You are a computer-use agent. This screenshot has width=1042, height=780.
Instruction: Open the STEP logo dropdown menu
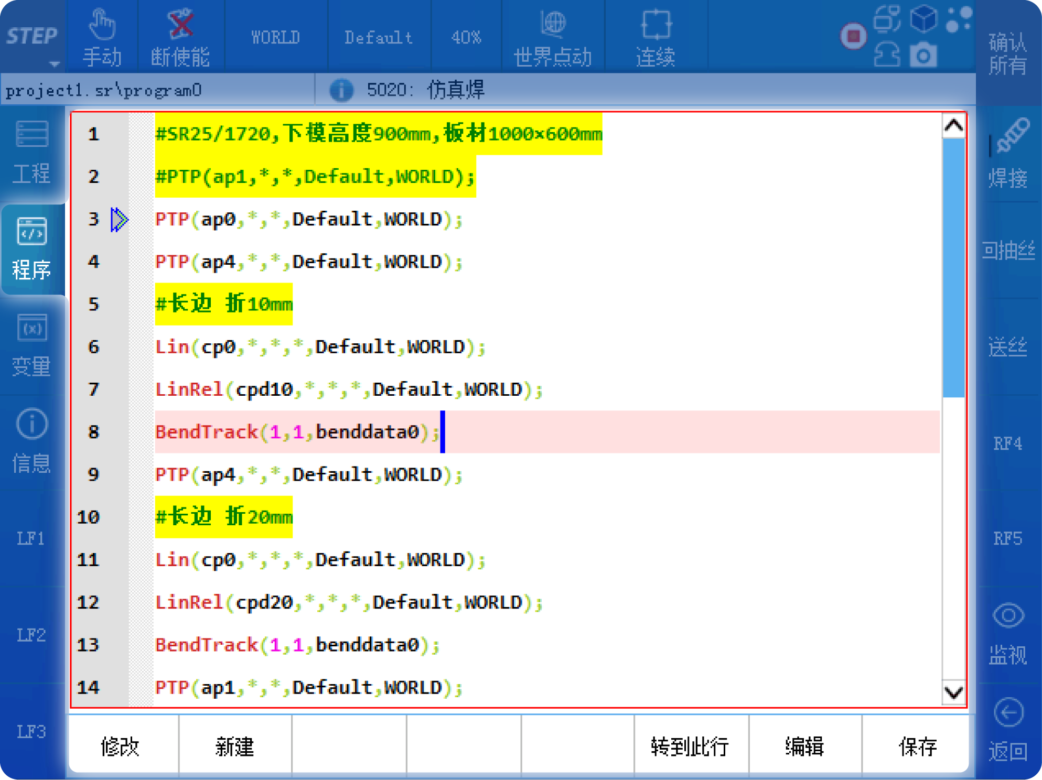[33, 38]
